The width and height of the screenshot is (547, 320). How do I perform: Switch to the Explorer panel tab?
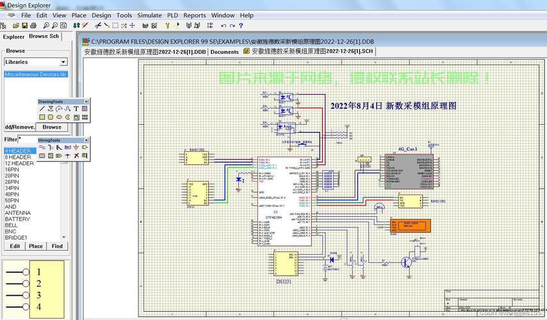pos(13,37)
